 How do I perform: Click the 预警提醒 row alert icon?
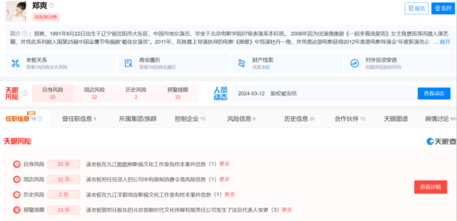pos(16,210)
